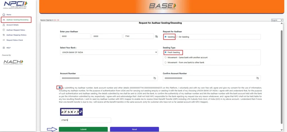This screenshot has width=287, height=132.
Task: Click the purple Reset button
Action: (x=134, y=129)
